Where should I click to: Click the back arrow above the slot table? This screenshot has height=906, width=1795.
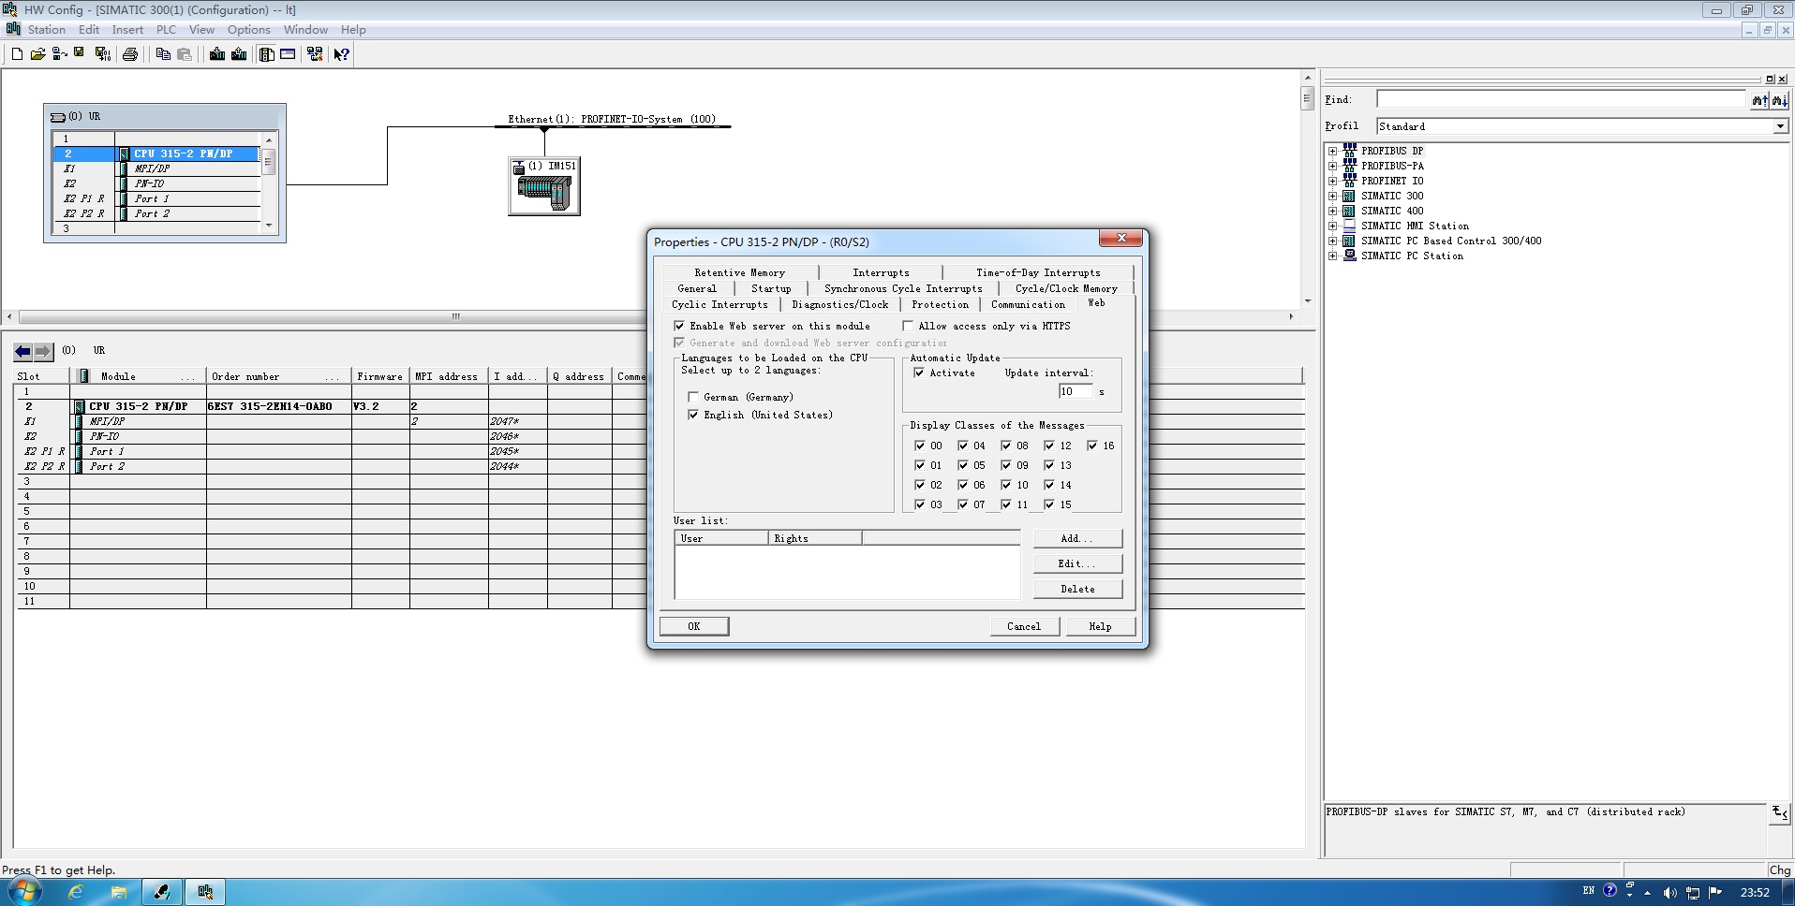(23, 352)
